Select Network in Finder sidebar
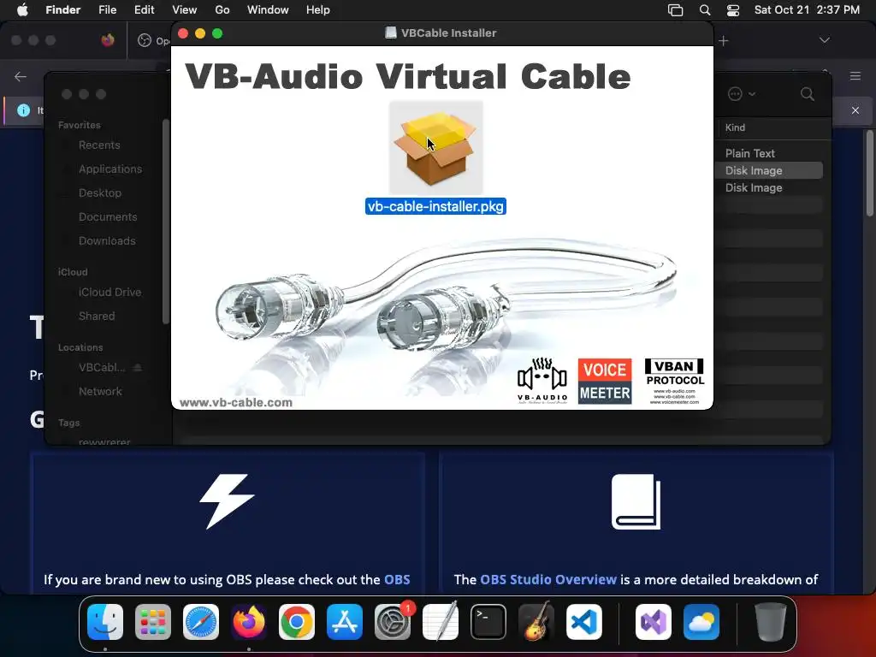 pos(100,392)
